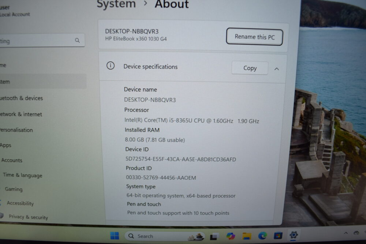Click the magnifier icon in Settings search
The width and height of the screenshot is (366, 244).
[77, 40]
